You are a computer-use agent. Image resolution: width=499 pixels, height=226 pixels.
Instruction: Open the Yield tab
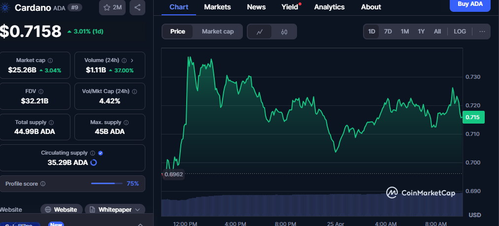[290, 7]
